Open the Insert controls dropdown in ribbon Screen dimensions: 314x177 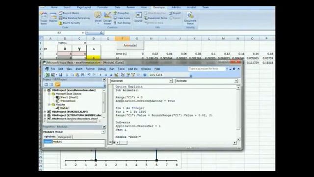coord(98,18)
